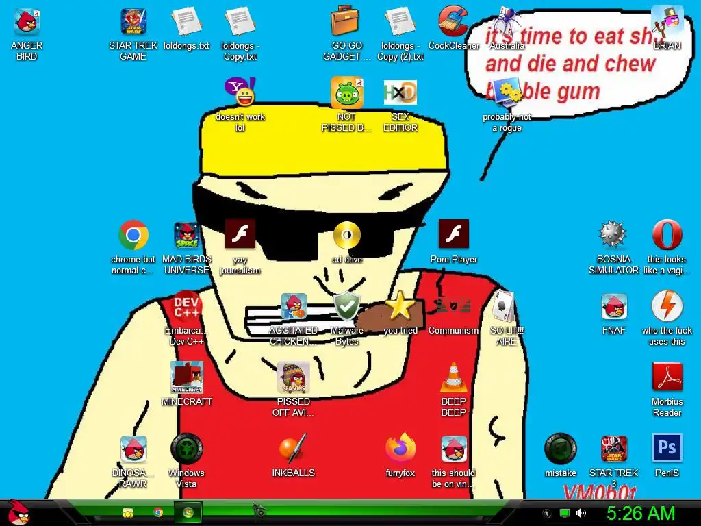Open the loldongs - Copy (2).txt file
Viewport: 701px width, 526px height.
coord(400,23)
